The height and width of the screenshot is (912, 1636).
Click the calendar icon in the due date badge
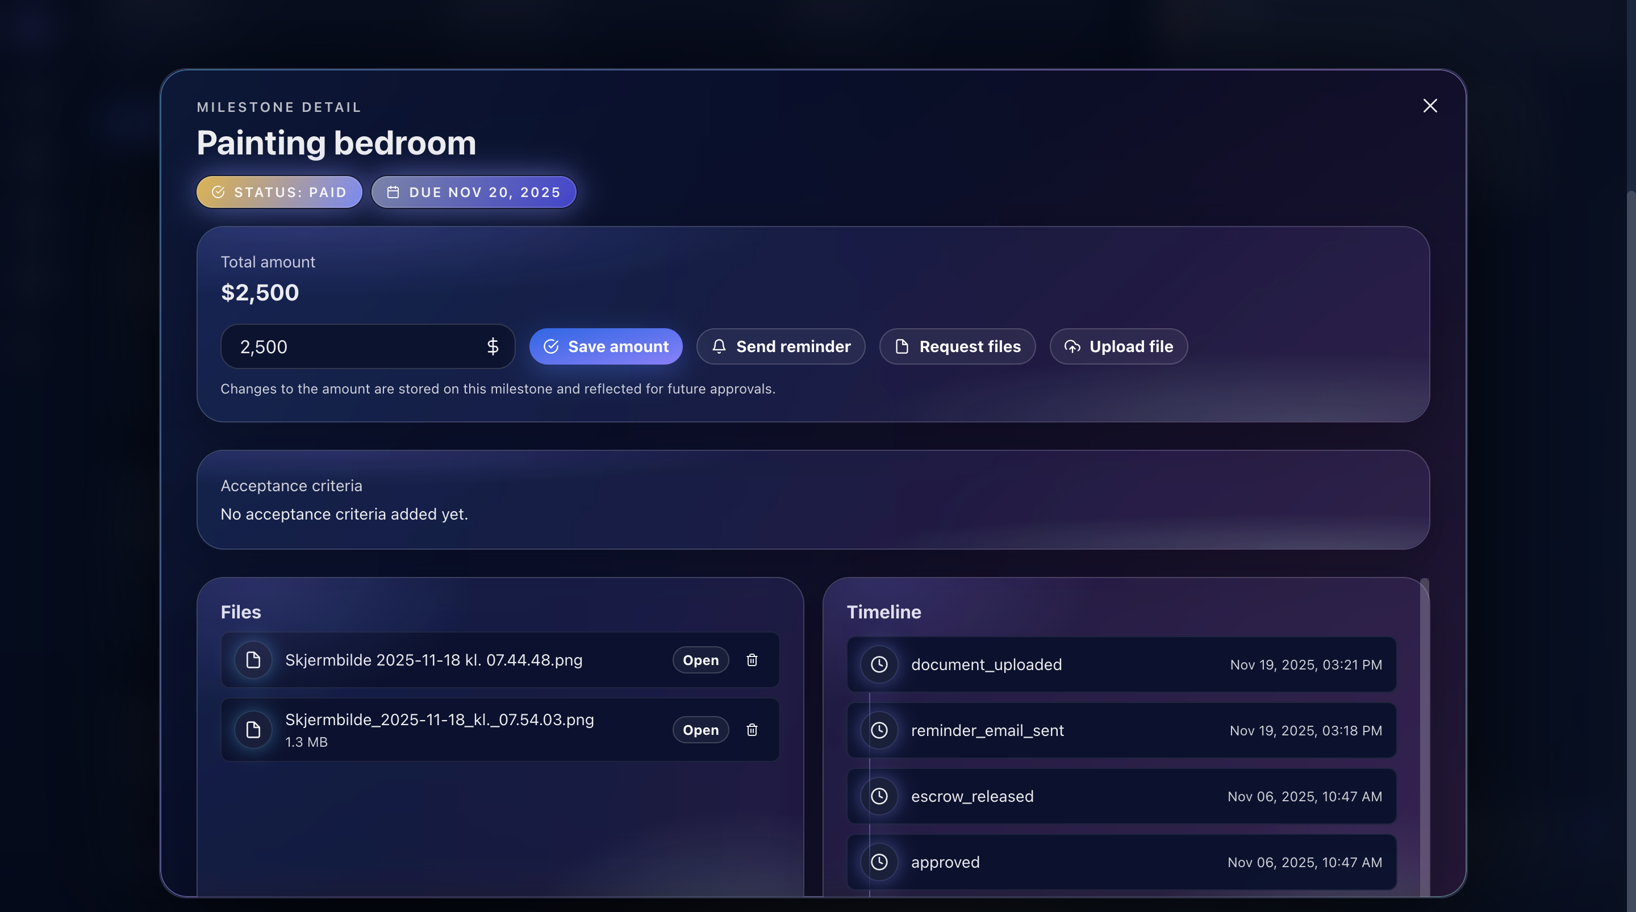point(393,191)
